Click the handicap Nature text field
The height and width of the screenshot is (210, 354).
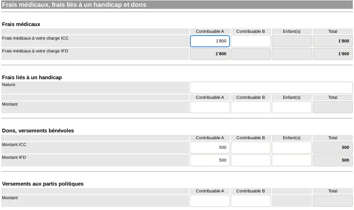271,88
